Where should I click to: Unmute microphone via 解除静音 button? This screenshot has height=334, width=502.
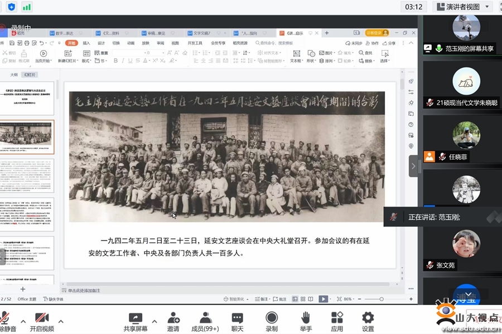[x=7, y=318]
